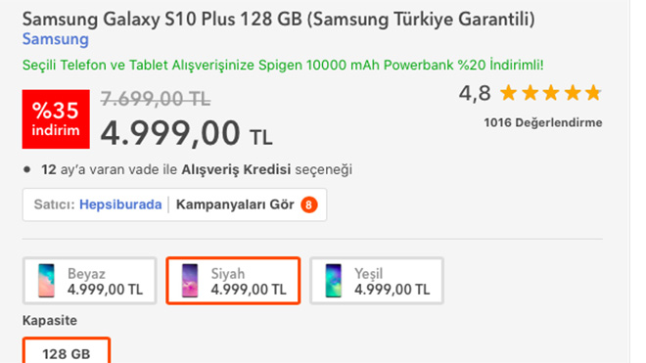
Task: Click the third rating star
Action: [551, 93]
